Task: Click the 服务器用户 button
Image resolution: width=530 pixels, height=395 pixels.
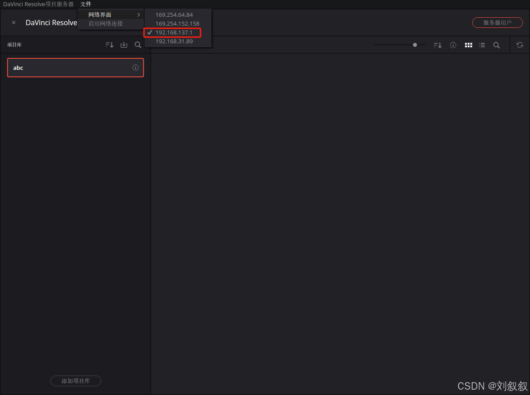Action: (497, 22)
